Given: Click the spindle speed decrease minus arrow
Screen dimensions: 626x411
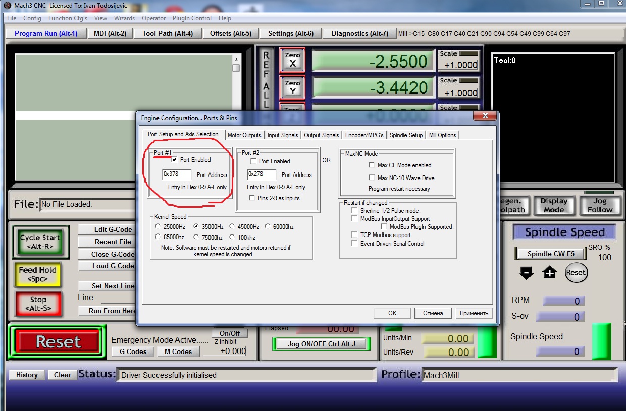Looking at the screenshot, I should [526, 273].
